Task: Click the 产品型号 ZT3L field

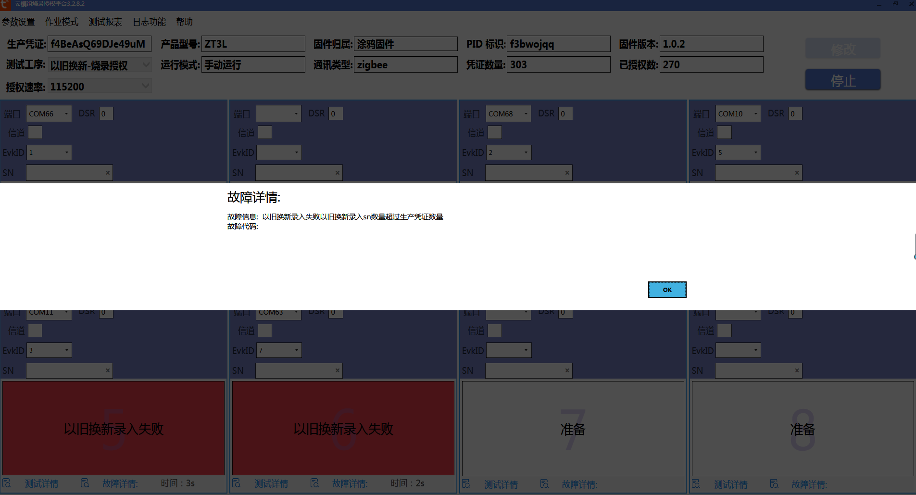Action: click(253, 44)
